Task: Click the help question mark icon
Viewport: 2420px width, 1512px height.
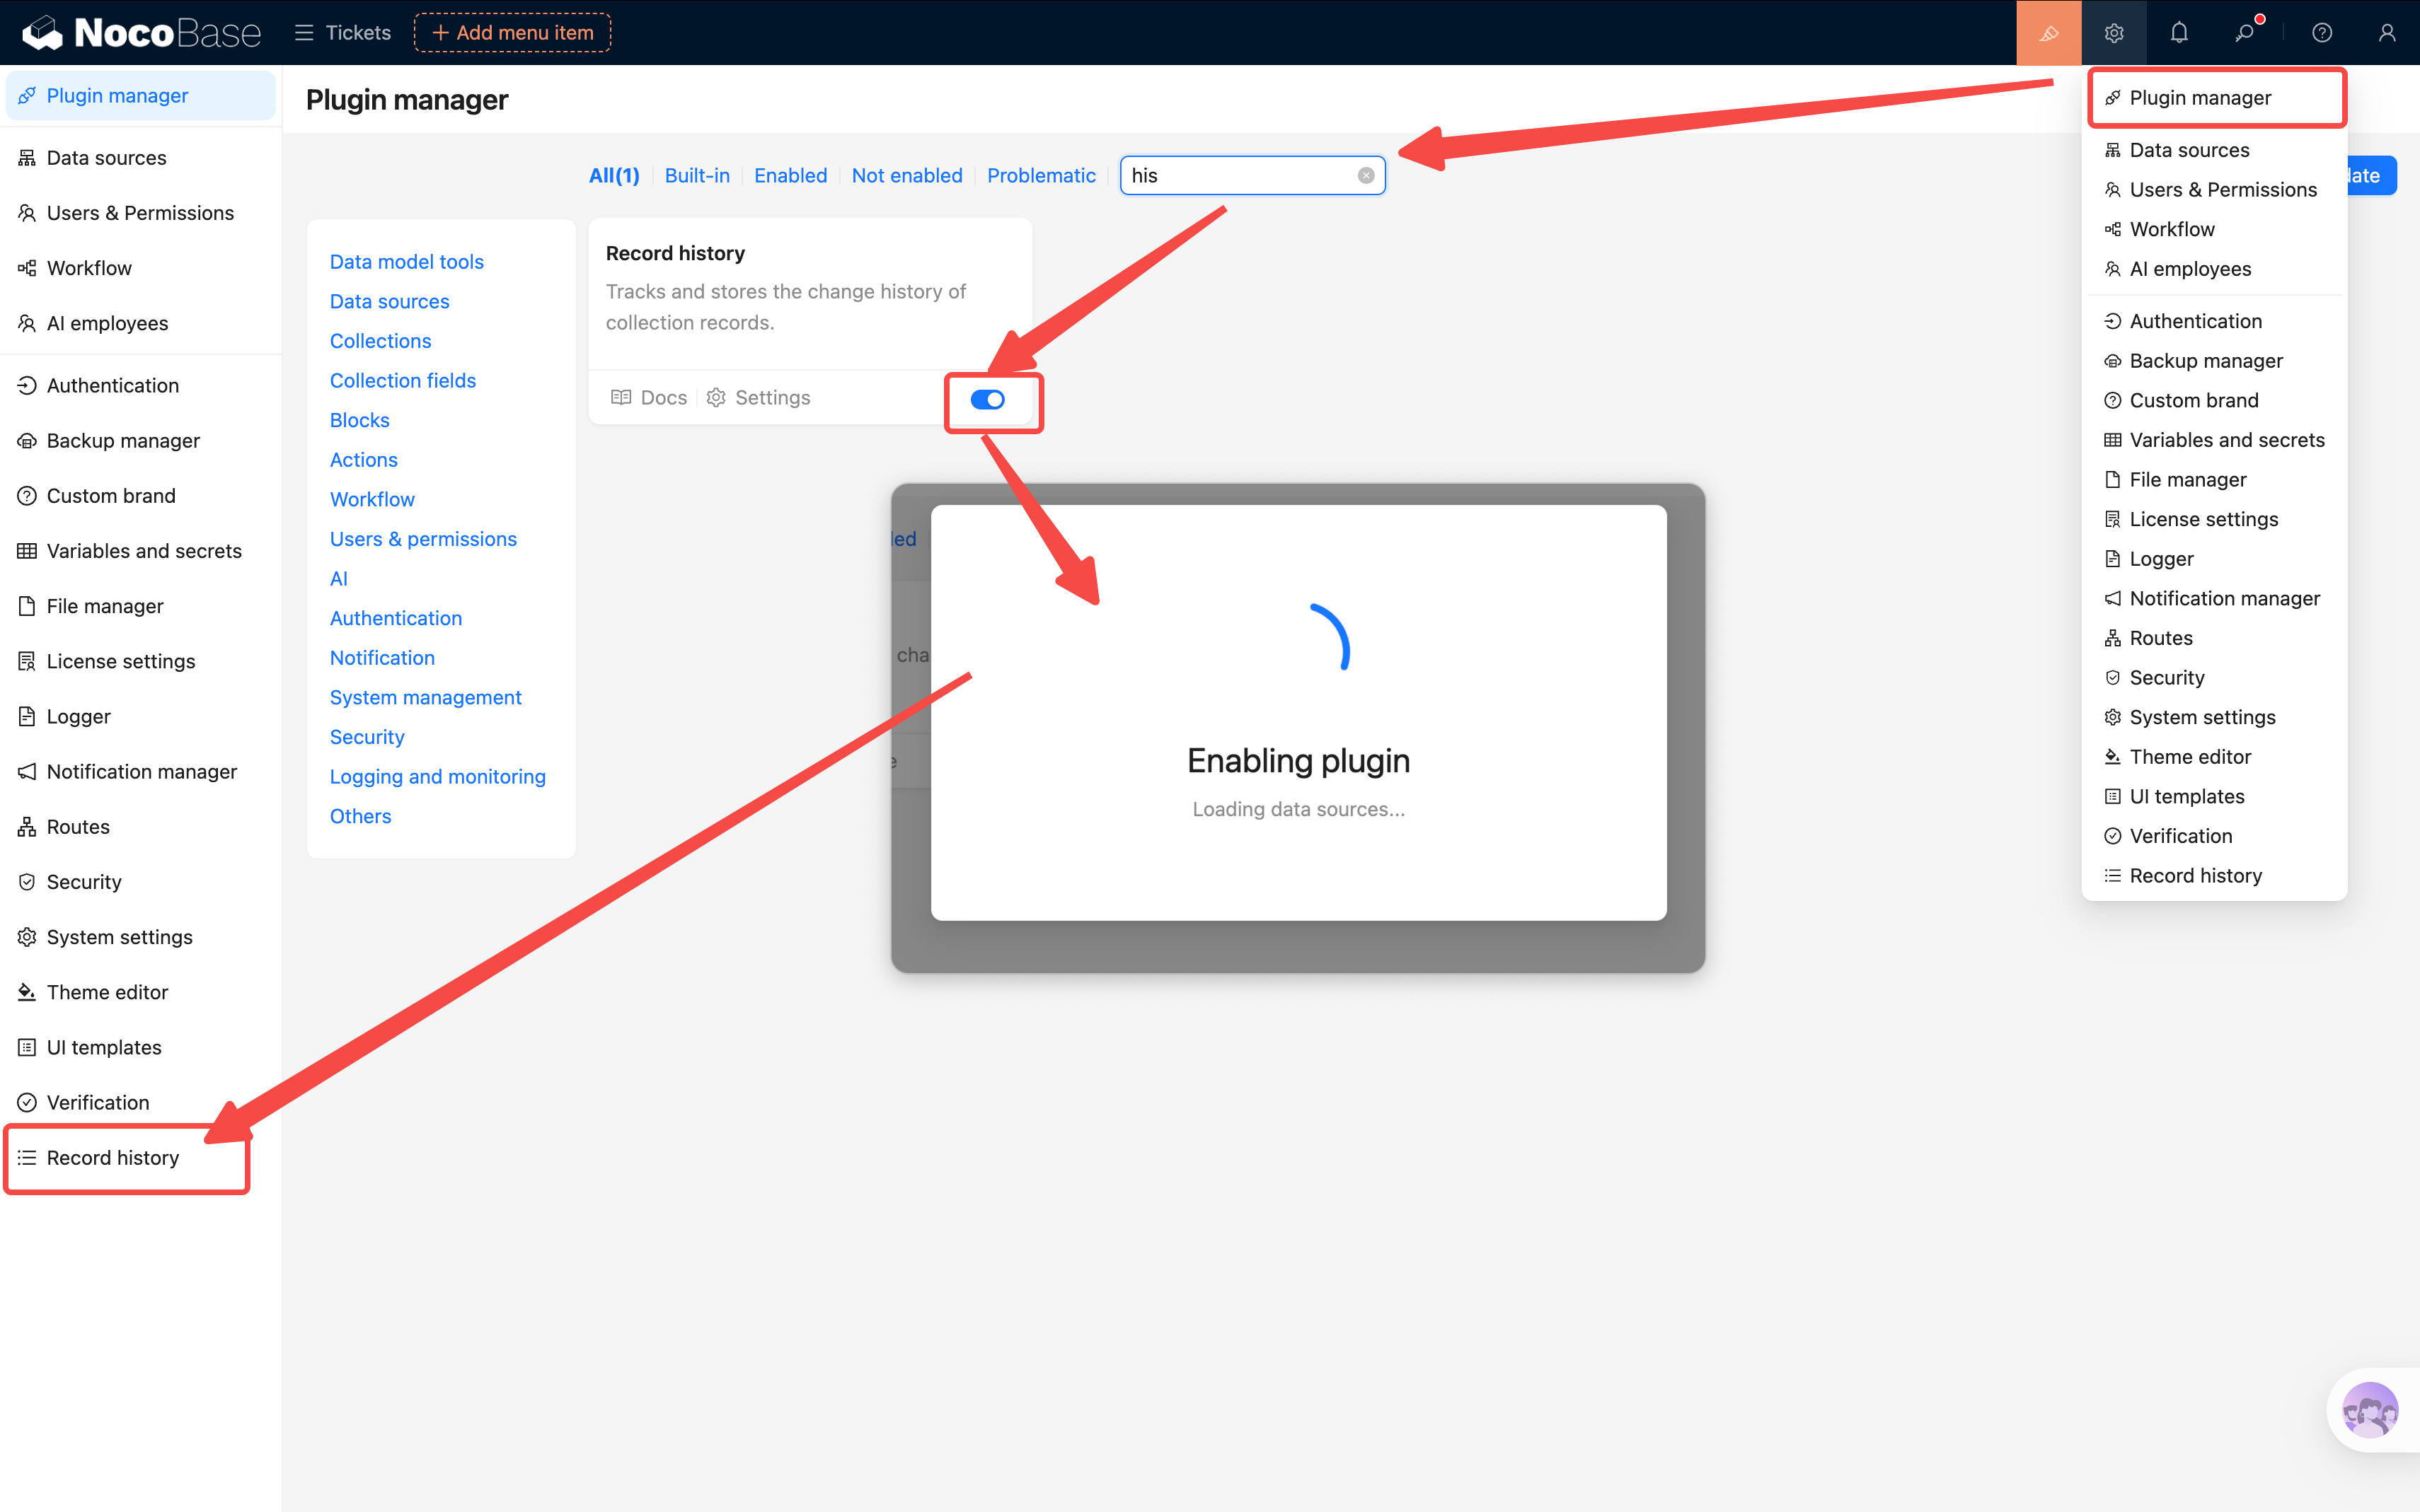Action: click(x=2322, y=33)
